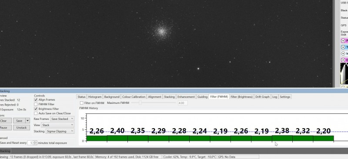Click the Frames Stacked: 12 text
Screen dimensions: 348x159
[10, 100]
